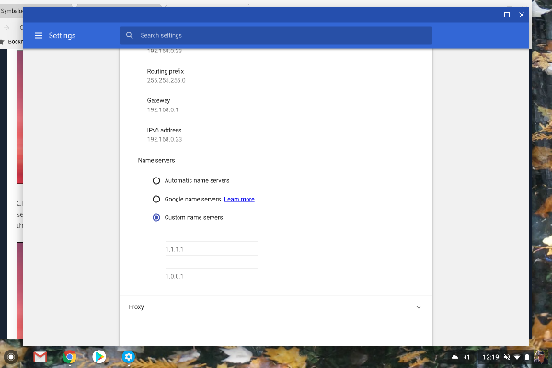
Task: Open Learn more link for name servers
Action: click(x=239, y=199)
